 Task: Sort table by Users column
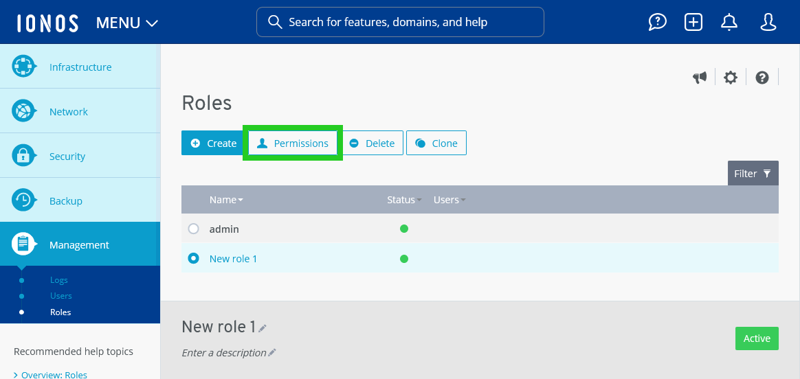point(449,200)
